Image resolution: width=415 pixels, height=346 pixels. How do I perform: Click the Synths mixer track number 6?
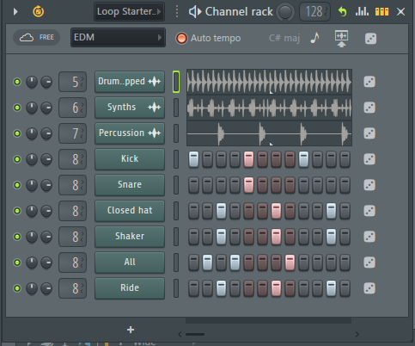[x=72, y=108]
